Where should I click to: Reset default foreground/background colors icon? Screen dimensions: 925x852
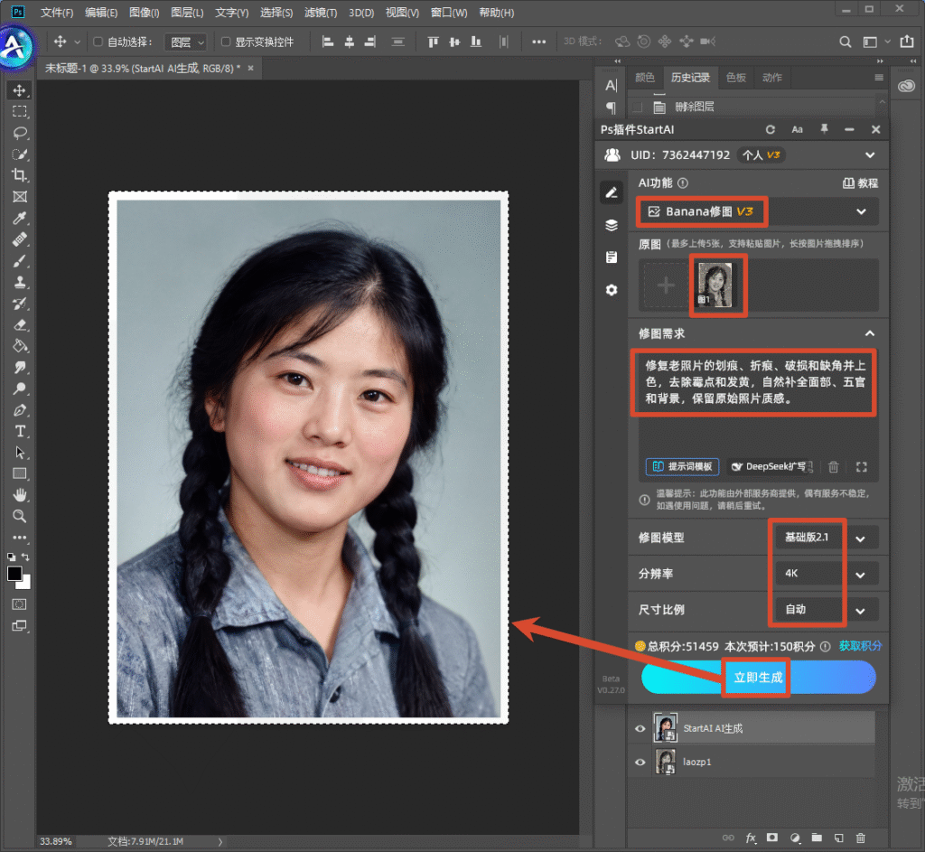coord(11,557)
